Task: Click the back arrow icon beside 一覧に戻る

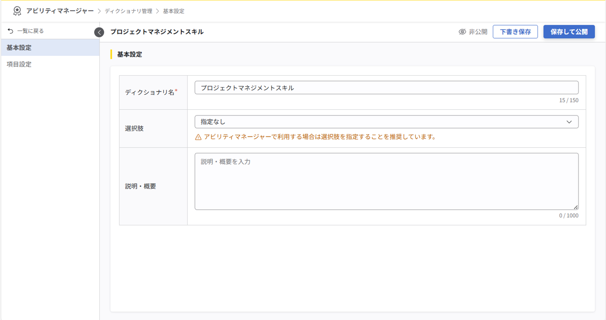Action: click(x=10, y=30)
